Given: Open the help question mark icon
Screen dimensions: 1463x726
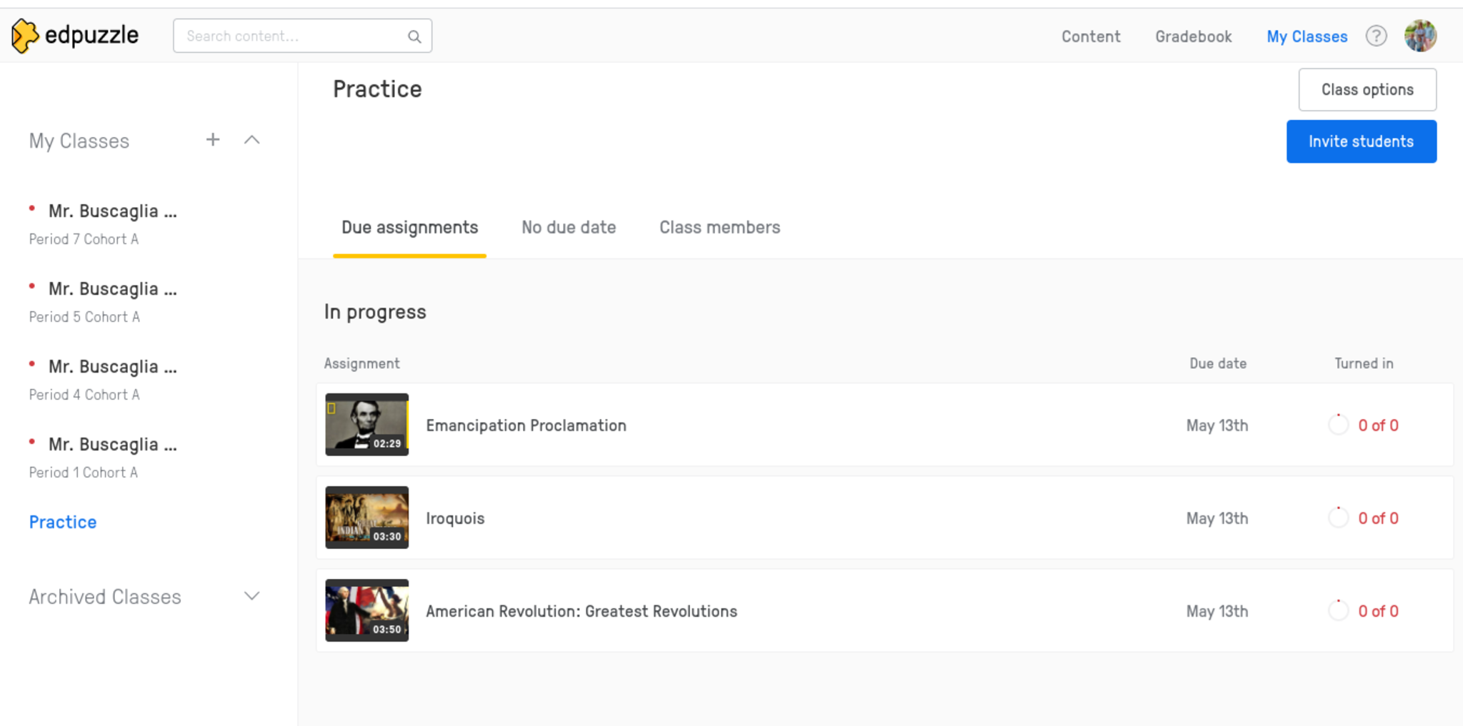Looking at the screenshot, I should coord(1376,36).
